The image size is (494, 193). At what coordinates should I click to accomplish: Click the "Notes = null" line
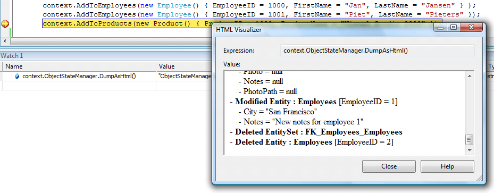coord(261,81)
